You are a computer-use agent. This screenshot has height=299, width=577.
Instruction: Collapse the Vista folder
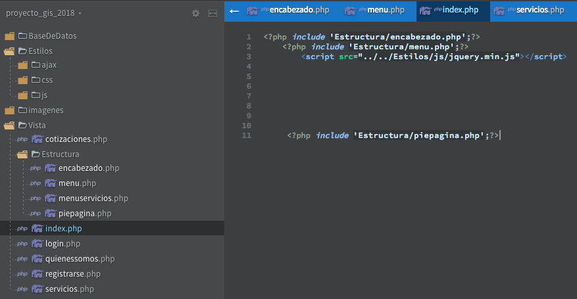[37, 126]
